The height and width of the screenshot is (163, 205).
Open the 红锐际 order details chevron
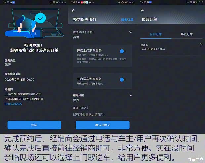pyautogui.click(x=201, y=45)
